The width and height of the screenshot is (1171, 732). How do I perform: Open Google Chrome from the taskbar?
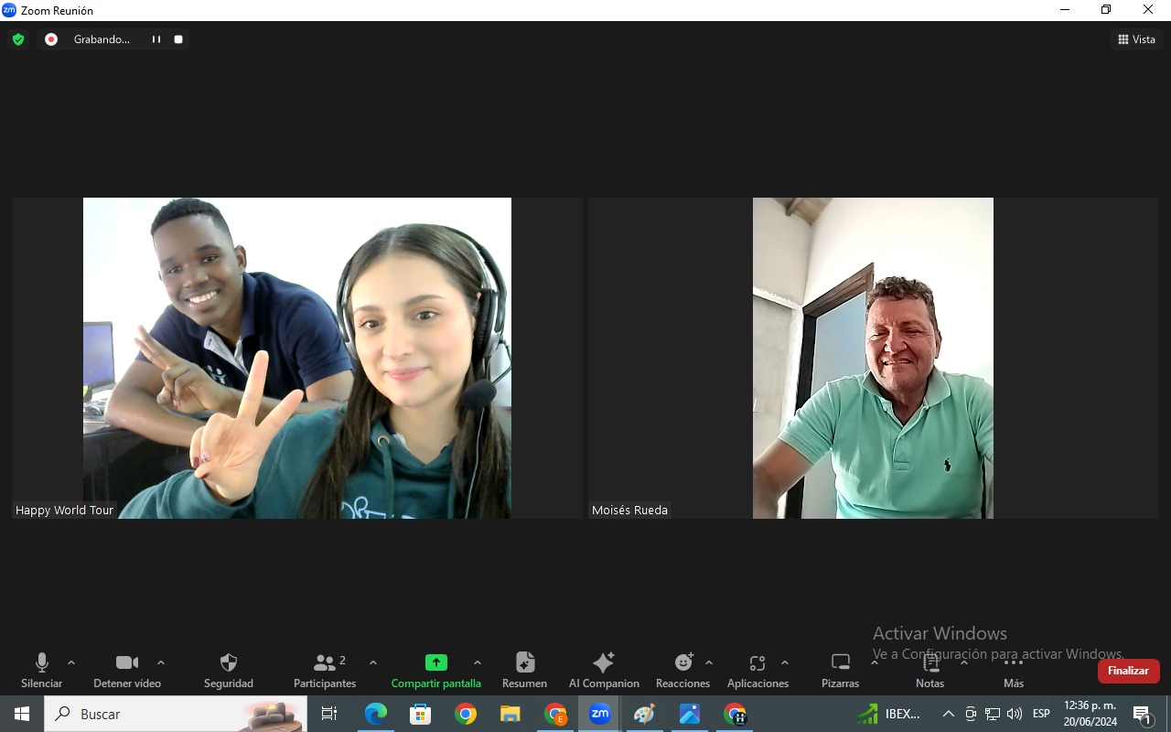(x=466, y=714)
